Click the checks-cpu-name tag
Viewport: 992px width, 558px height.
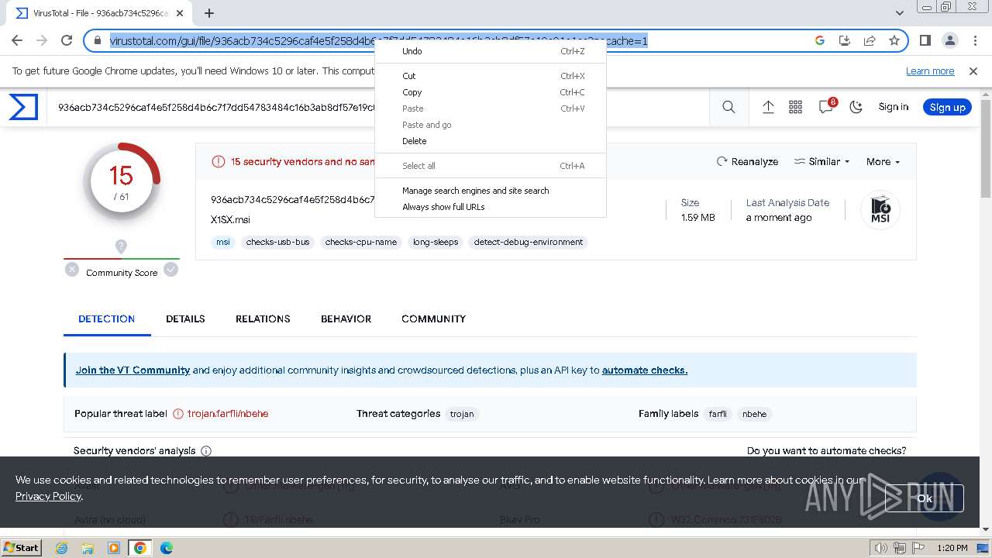(x=361, y=242)
